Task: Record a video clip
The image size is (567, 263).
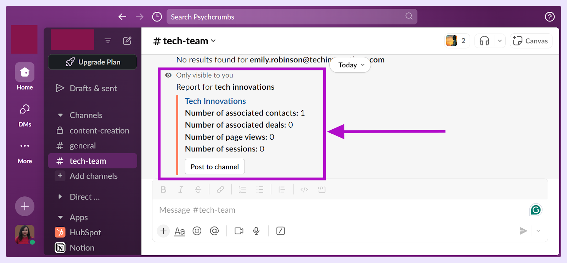Action: click(x=239, y=231)
